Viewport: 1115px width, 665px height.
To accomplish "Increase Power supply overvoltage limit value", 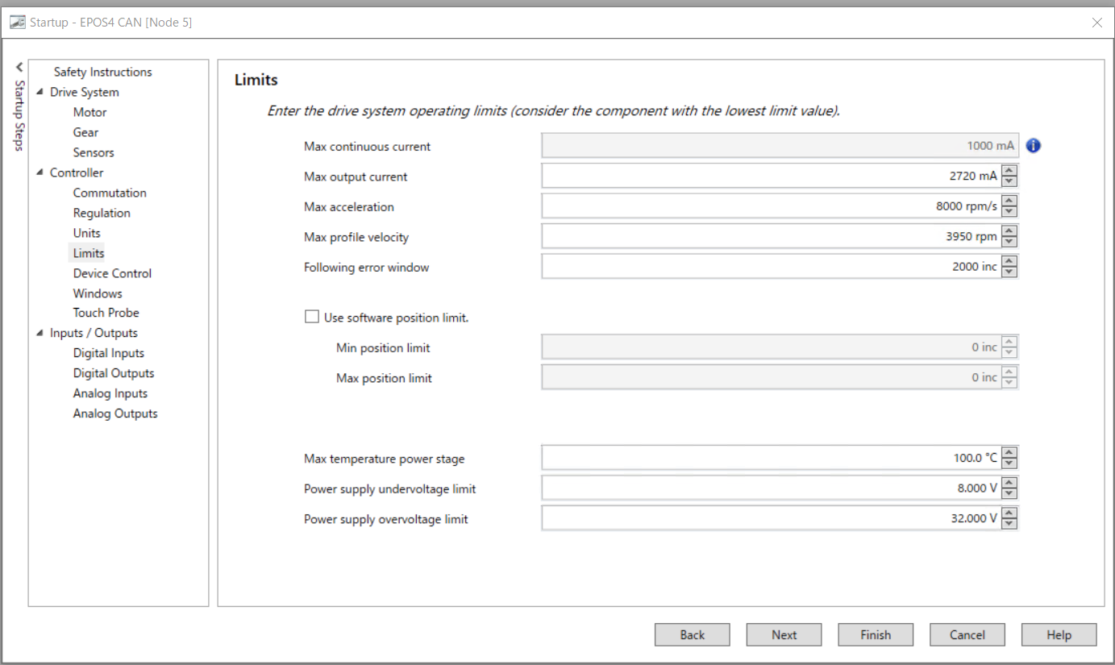I will [1009, 513].
